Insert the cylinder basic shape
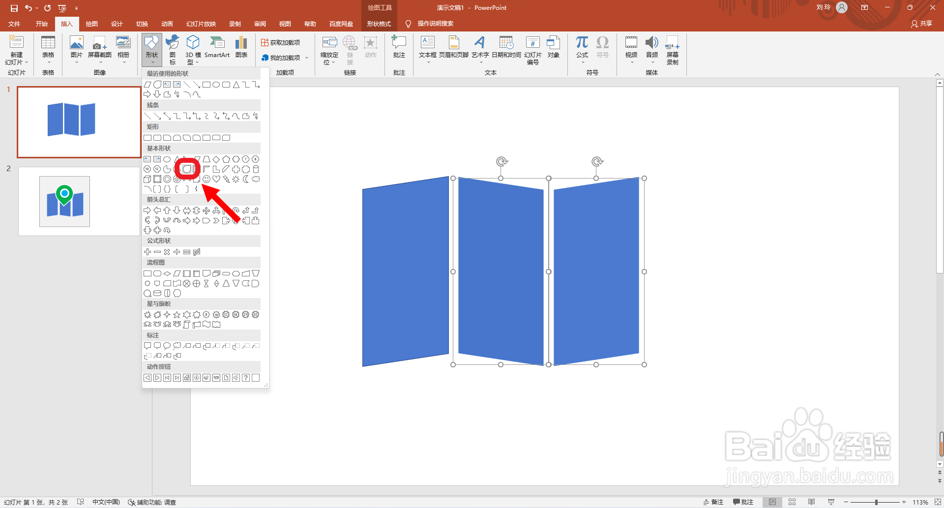This screenshot has width=944, height=508. click(x=256, y=169)
